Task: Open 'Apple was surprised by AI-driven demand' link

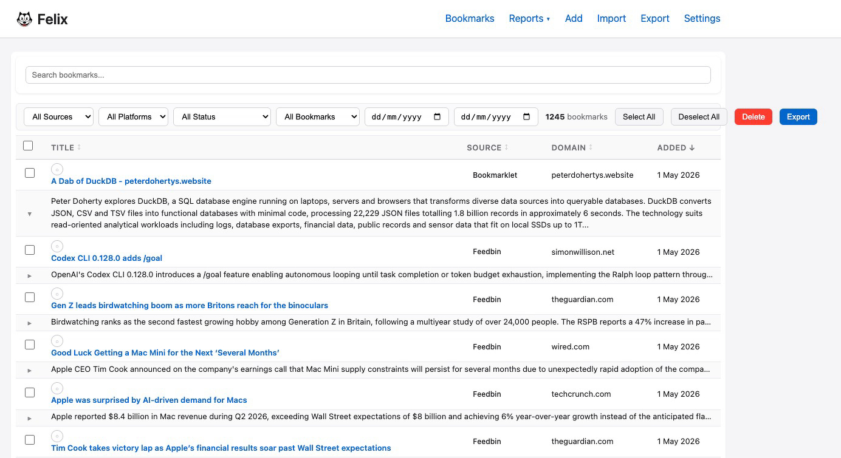Action: pos(149,400)
